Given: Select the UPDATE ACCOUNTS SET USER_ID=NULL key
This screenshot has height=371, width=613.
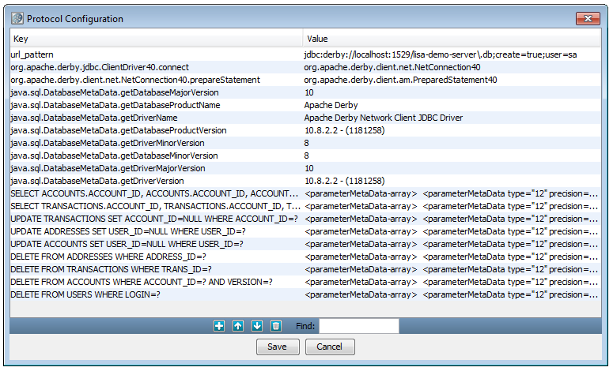Looking at the screenshot, I should pyautogui.click(x=157, y=244).
